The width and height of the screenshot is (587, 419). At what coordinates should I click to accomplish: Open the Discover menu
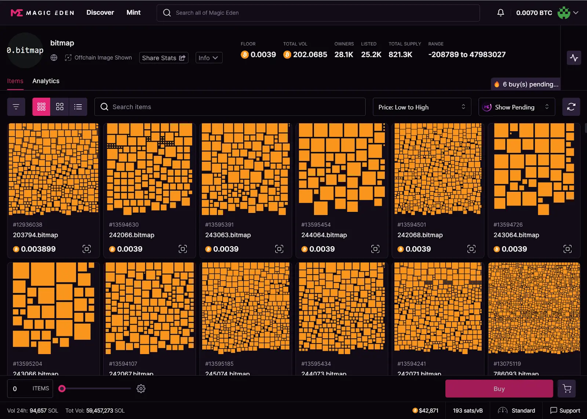[x=100, y=12]
